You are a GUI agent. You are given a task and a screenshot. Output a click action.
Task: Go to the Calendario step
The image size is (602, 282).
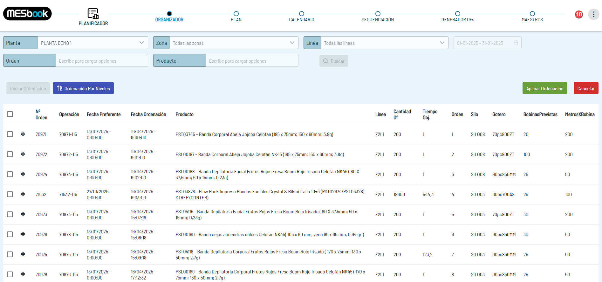click(301, 14)
